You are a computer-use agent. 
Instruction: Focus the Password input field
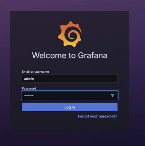[x=70, y=95]
